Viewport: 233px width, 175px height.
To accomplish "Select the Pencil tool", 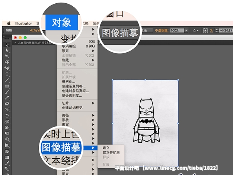I will 7,98.
